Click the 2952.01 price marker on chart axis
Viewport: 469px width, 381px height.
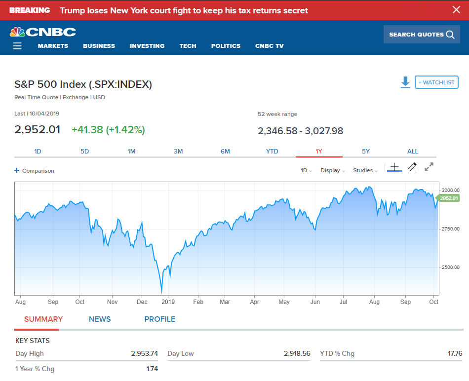point(448,198)
